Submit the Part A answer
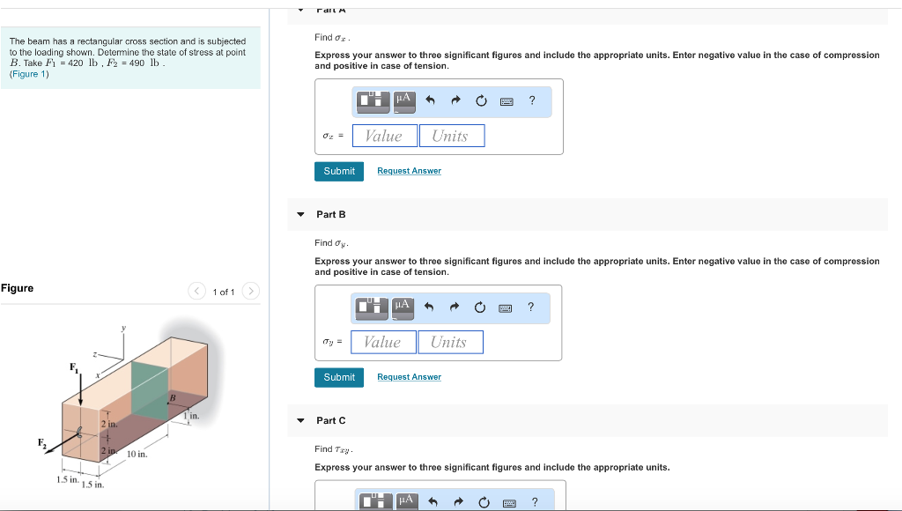The height and width of the screenshot is (511, 902). coord(339,171)
